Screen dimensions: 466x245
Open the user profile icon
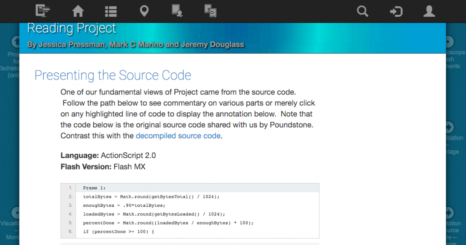point(429,11)
